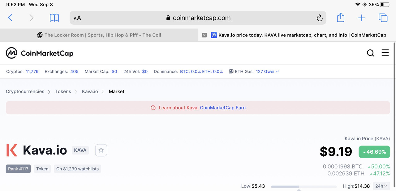
Task: Click the 46.69% change badge
Action: click(x=374, y=152)
